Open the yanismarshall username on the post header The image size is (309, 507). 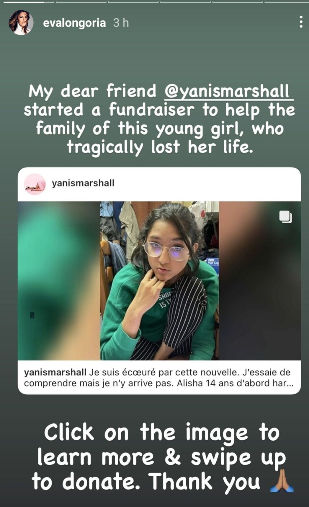point(83,183)
